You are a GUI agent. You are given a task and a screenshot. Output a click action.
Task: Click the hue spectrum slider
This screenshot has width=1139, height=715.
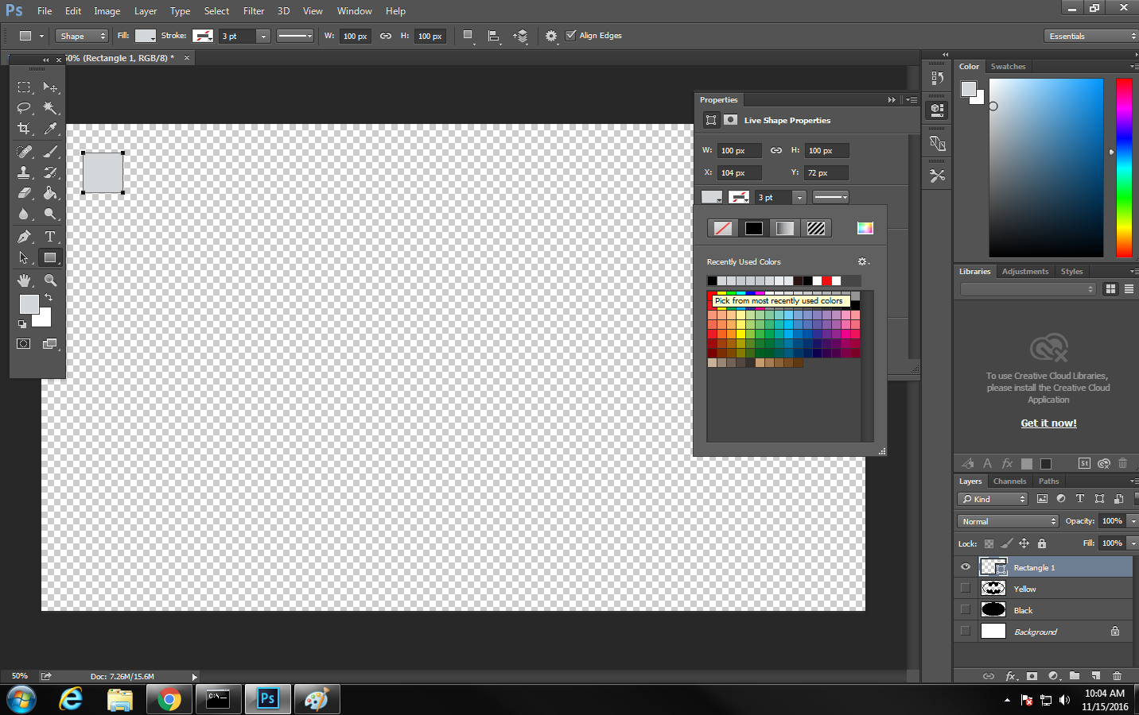tap(1124, 168)
